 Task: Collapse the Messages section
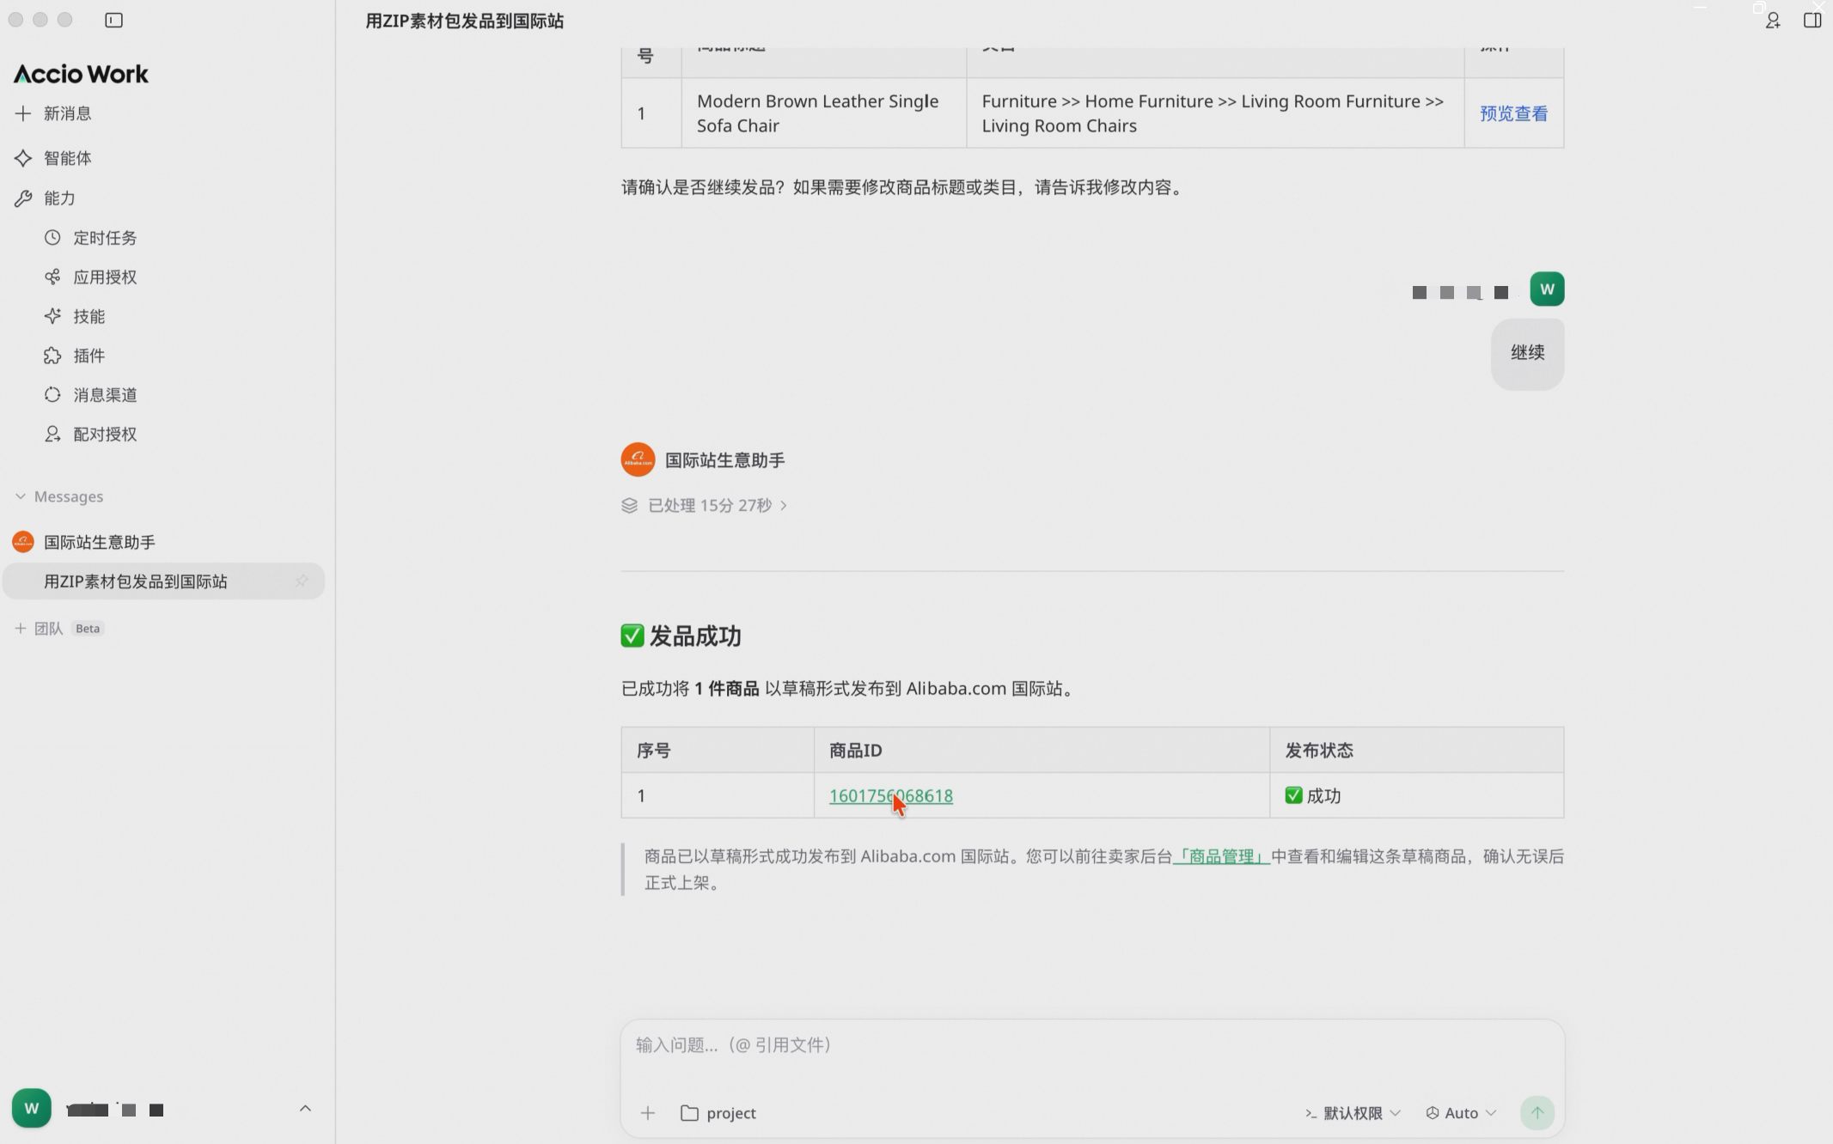click(21, 496)
